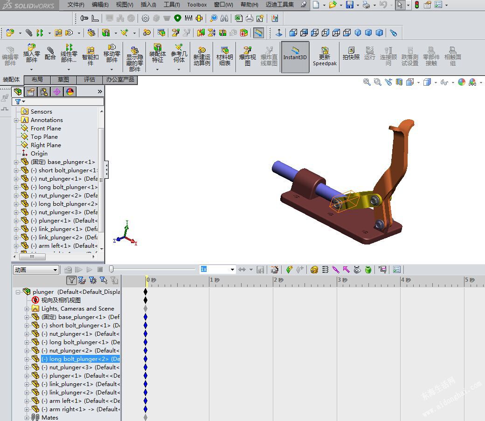The height and width of the screenshot is (421, 485).
Task: Open 参考几何体 reference geometry
Action: tap(179, 54)
